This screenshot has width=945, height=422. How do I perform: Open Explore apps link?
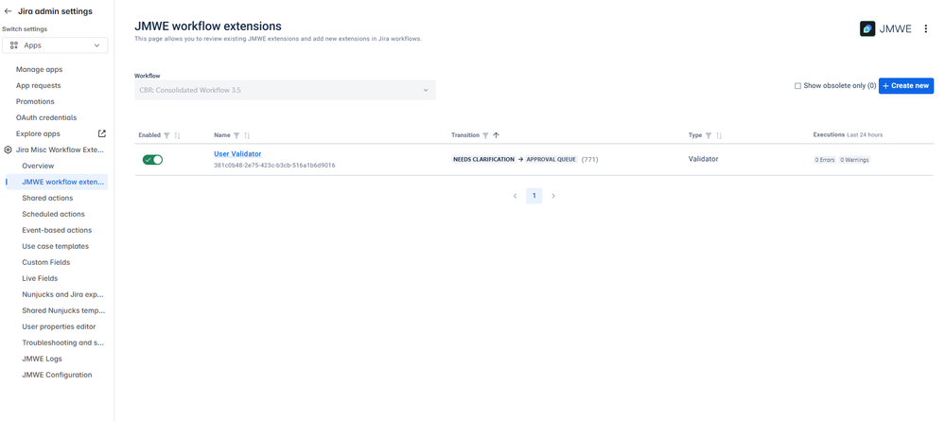pyautogui.click(x=38, y=133)
